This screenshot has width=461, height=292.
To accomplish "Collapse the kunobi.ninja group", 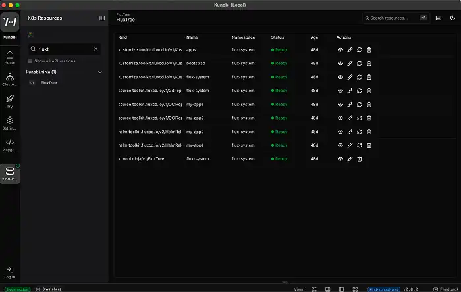I will [x=100, y=72].
